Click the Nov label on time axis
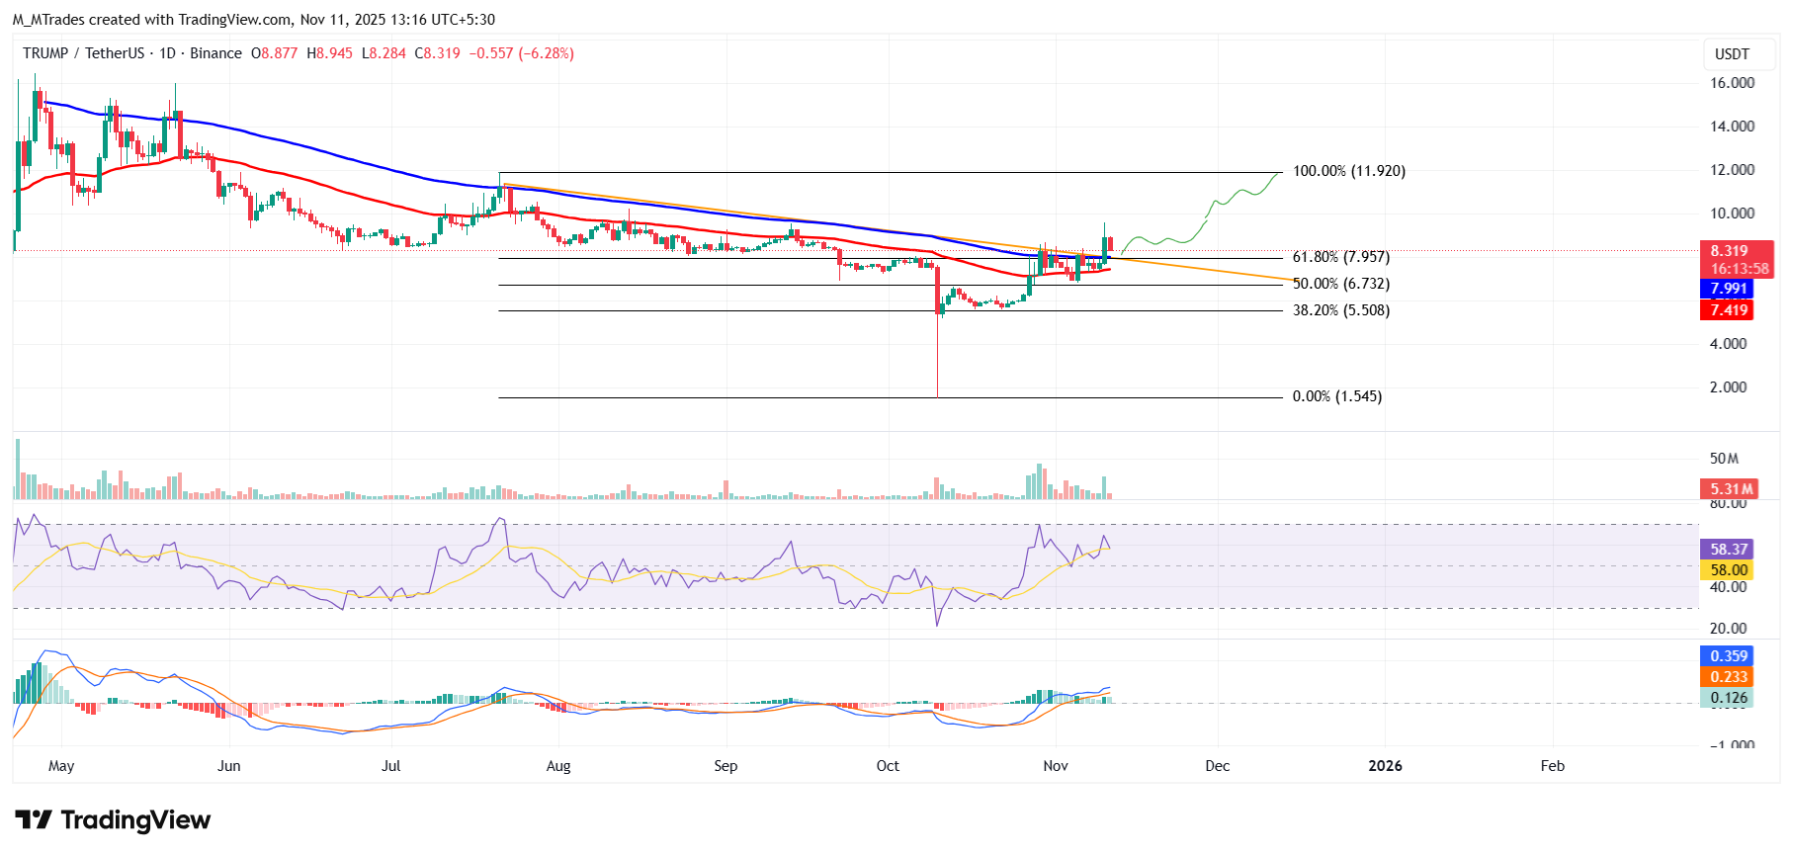The width and height of the screenshot is (1793, 857). coord(1056,766)
